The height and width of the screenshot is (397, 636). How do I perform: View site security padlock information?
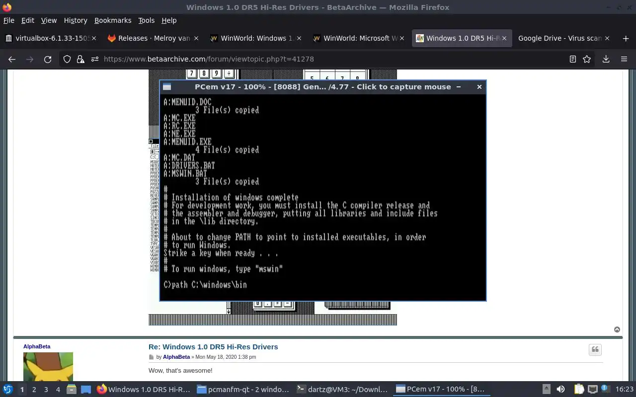tap(80, 59)
